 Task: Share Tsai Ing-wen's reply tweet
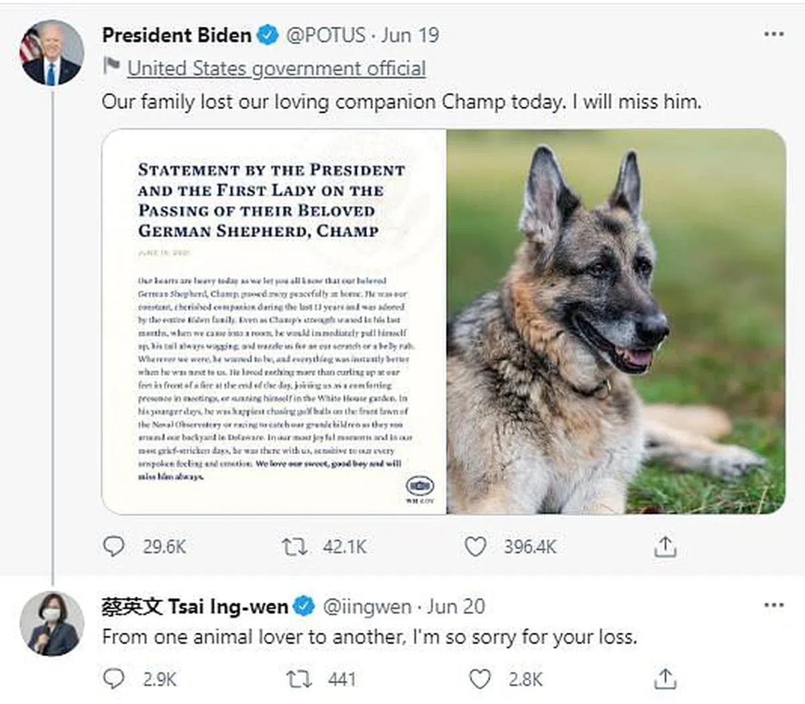click(x=665, y=679)
